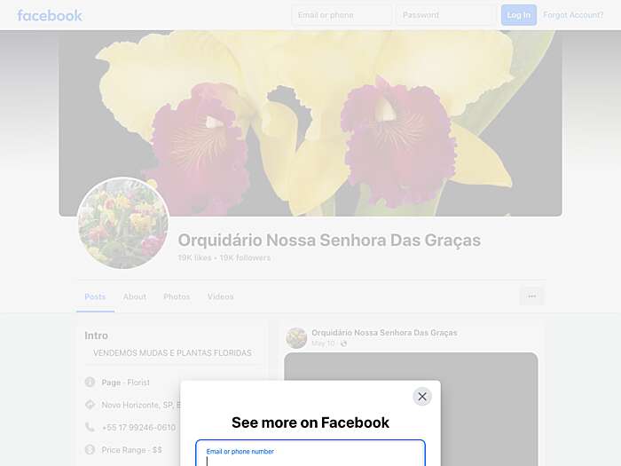Open the three-dots more options menu
This screenshot has width=621, height=466.
(x=532, y=296)
